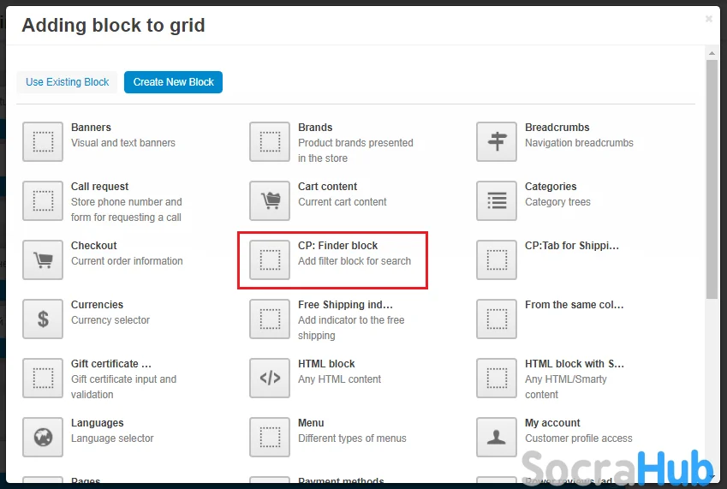Click the My account title
This screenshot has height=489, width=727.
tap(552, 423)
